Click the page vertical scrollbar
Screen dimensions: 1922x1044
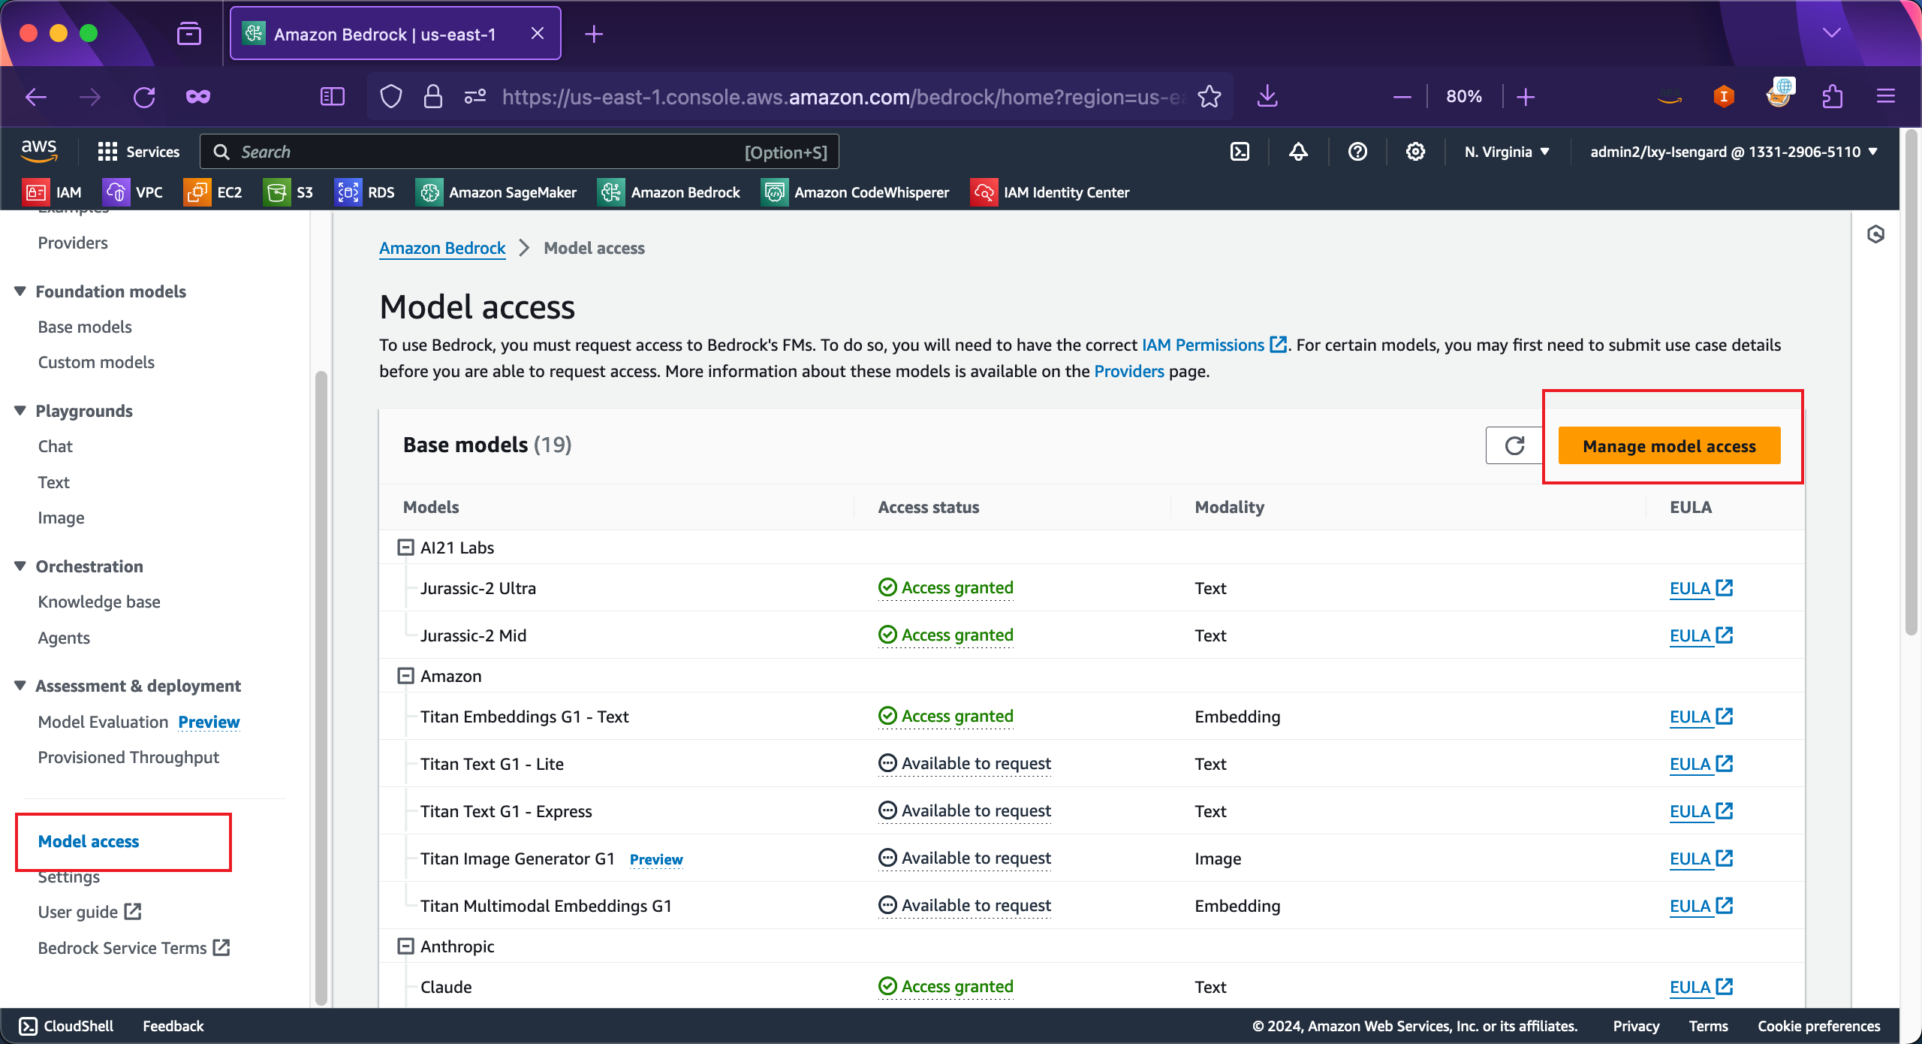point(1911,383)
